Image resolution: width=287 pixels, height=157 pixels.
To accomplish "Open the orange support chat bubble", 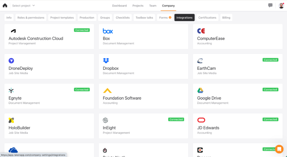I will [279, 149].
